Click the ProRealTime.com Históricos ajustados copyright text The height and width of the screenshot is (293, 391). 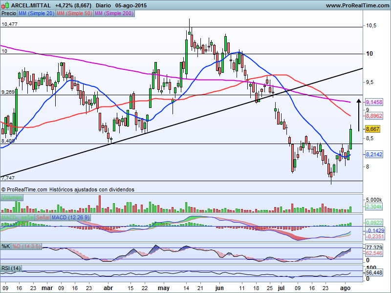coord(67,189)
